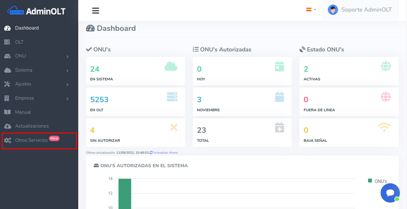Click the Actualizar Ahora link

[x=165, y=152]
